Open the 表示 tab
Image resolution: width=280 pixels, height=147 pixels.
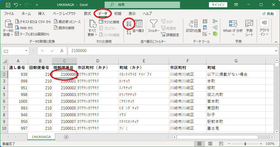[x=132, y=14]
